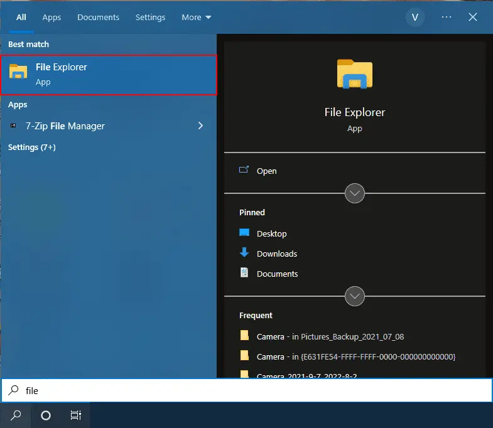
Task: Expand 7-Zip File Manager options arrow
Action: click(200, 126)
